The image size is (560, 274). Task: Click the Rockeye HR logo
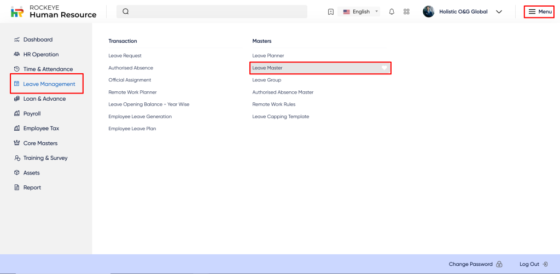pos(17,11)
